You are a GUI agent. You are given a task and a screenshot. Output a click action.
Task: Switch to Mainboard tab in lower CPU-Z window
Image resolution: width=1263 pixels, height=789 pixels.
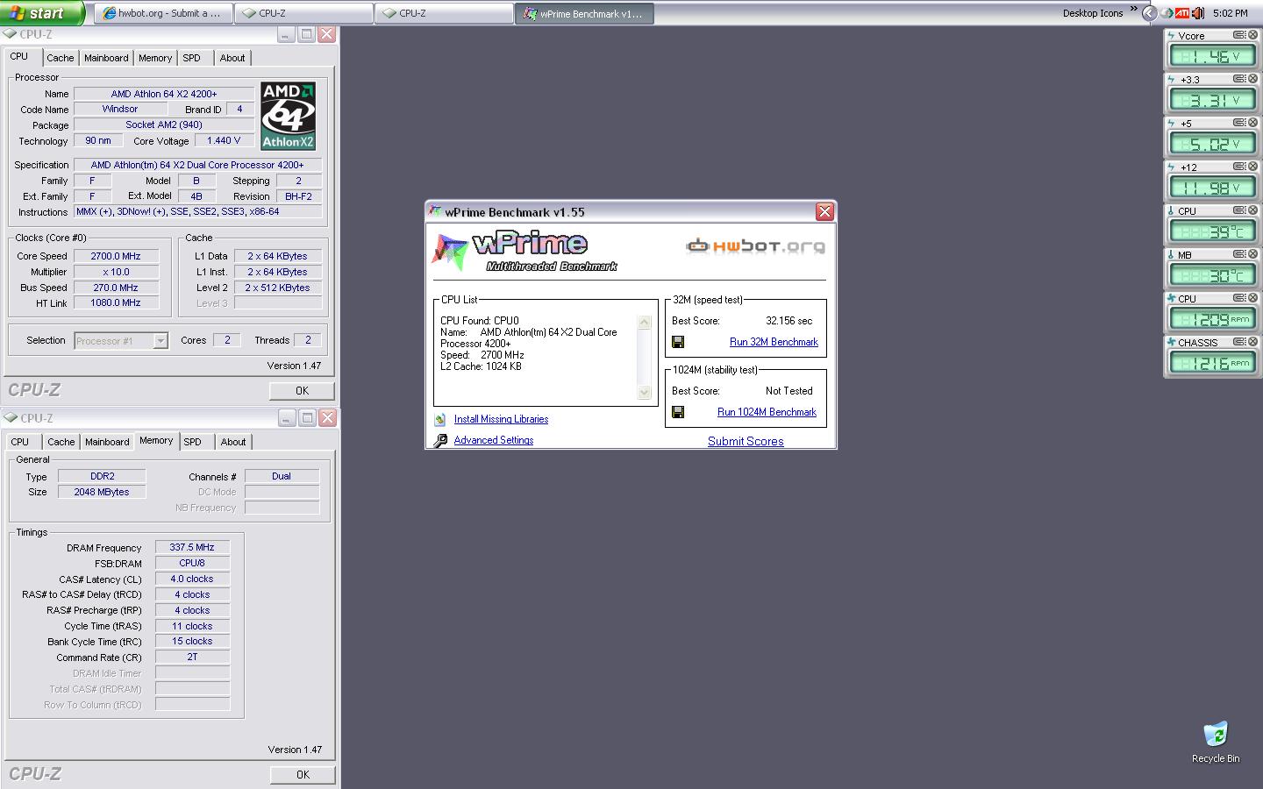107,442
